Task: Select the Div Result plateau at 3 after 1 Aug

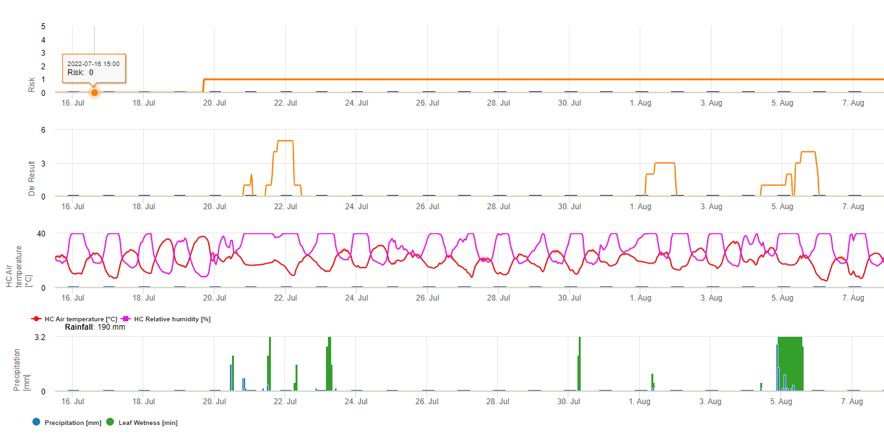Action: coord(665,163)
